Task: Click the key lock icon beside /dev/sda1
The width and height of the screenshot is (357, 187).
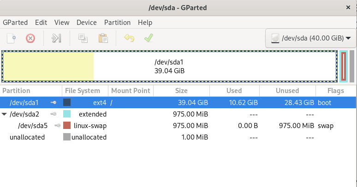Action: click(54, 103)
